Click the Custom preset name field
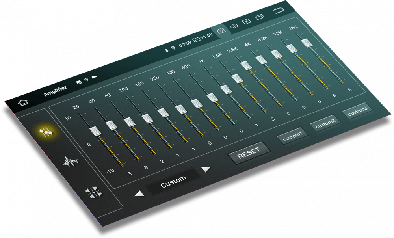The width and height of the screenshot is (394, 238). click(x=173, y=180)
